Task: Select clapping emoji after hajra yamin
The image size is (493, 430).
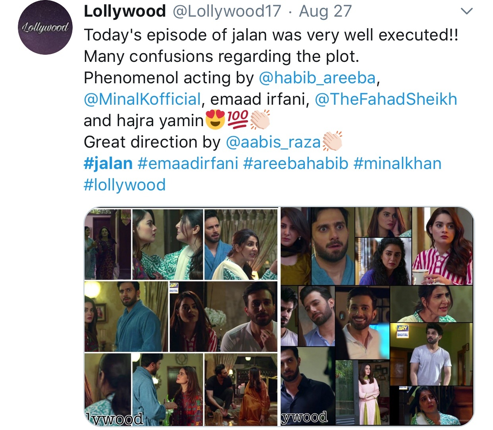Action: (260, 120)
